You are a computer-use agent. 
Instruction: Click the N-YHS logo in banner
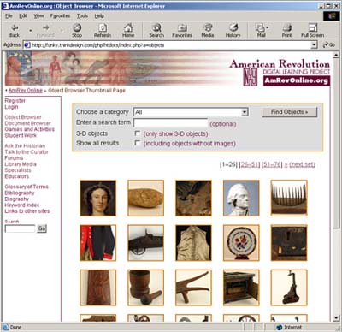coord(250,77)
